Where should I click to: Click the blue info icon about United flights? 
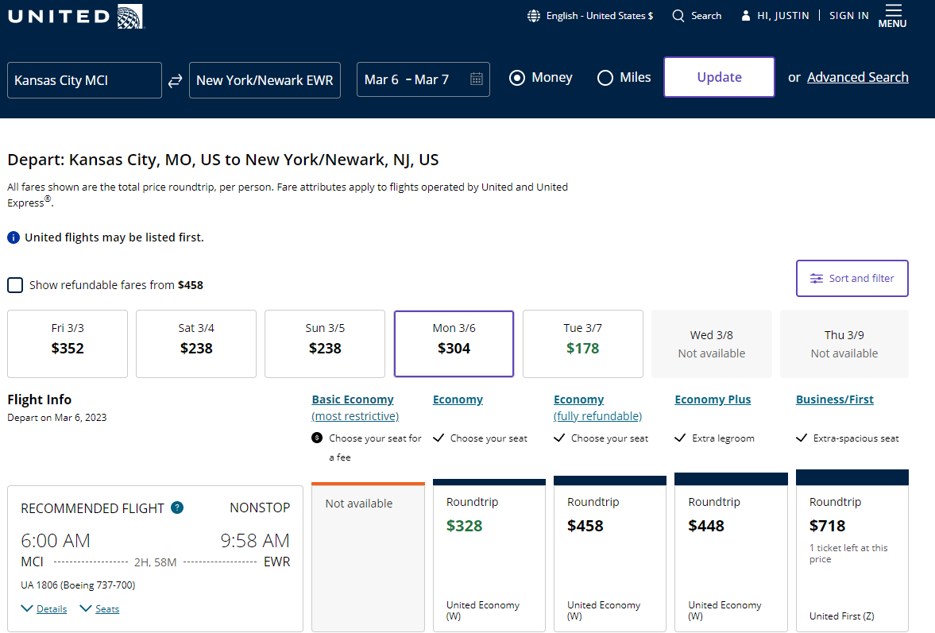pos(14,237)
